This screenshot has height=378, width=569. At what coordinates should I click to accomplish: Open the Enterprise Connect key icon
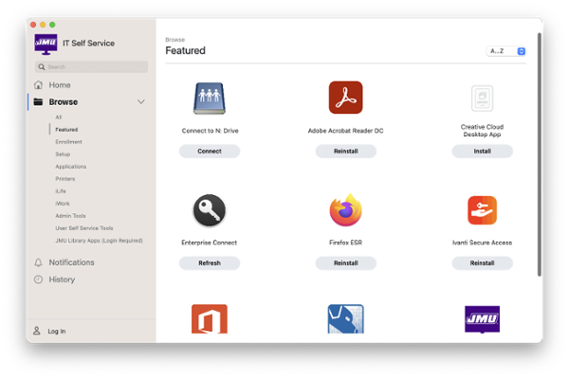pos(210,210)
